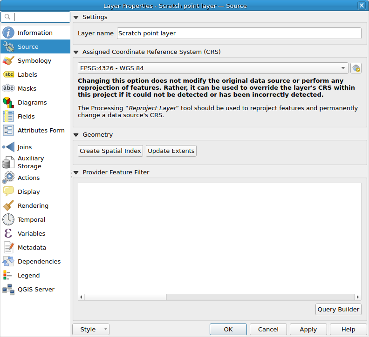Click the horizontal scrollbar in filter box
This screenshot has width=369, height=337.
(x=219, y=297)
